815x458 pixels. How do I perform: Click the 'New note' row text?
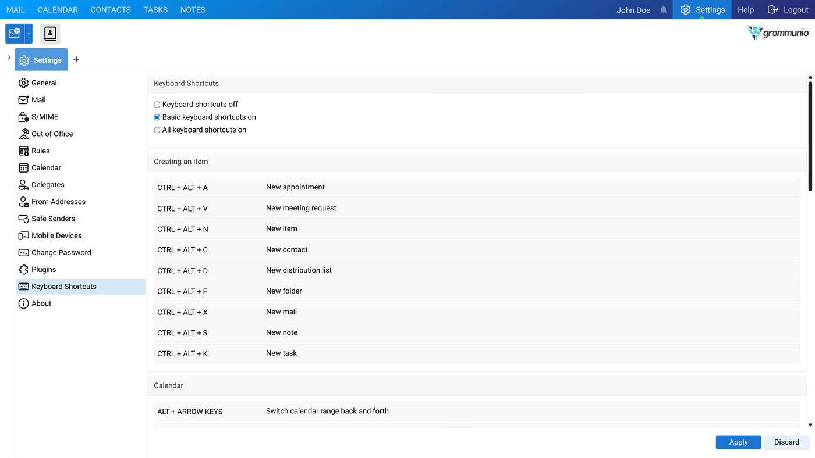pos(282,333)
